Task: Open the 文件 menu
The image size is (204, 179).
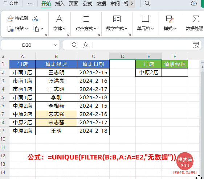Action: pos(11,3)
